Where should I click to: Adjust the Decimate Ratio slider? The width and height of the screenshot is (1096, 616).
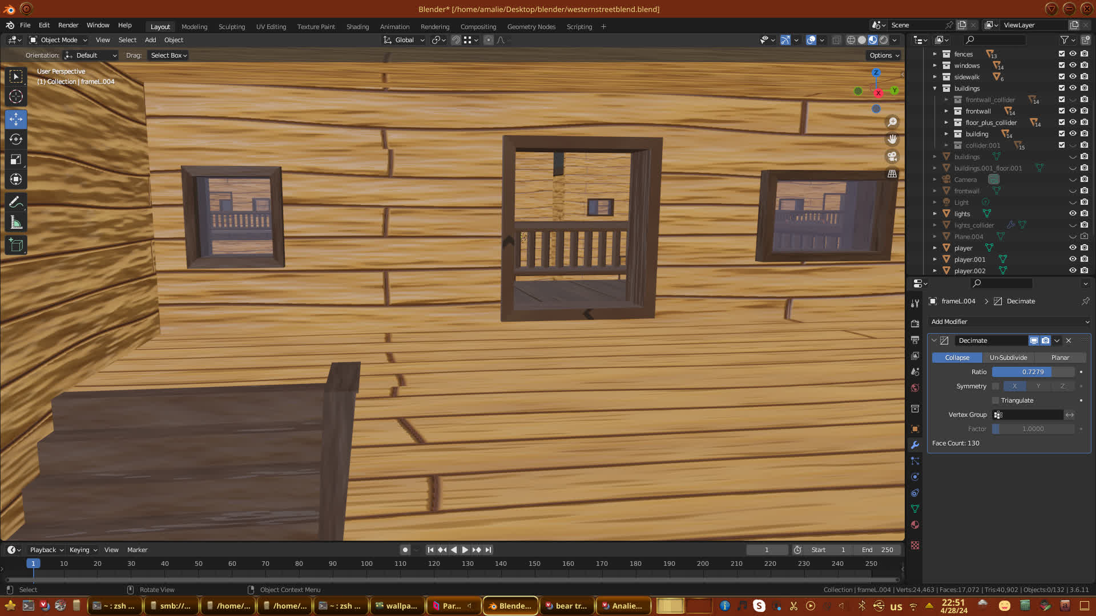click(x=1033, y=372)
